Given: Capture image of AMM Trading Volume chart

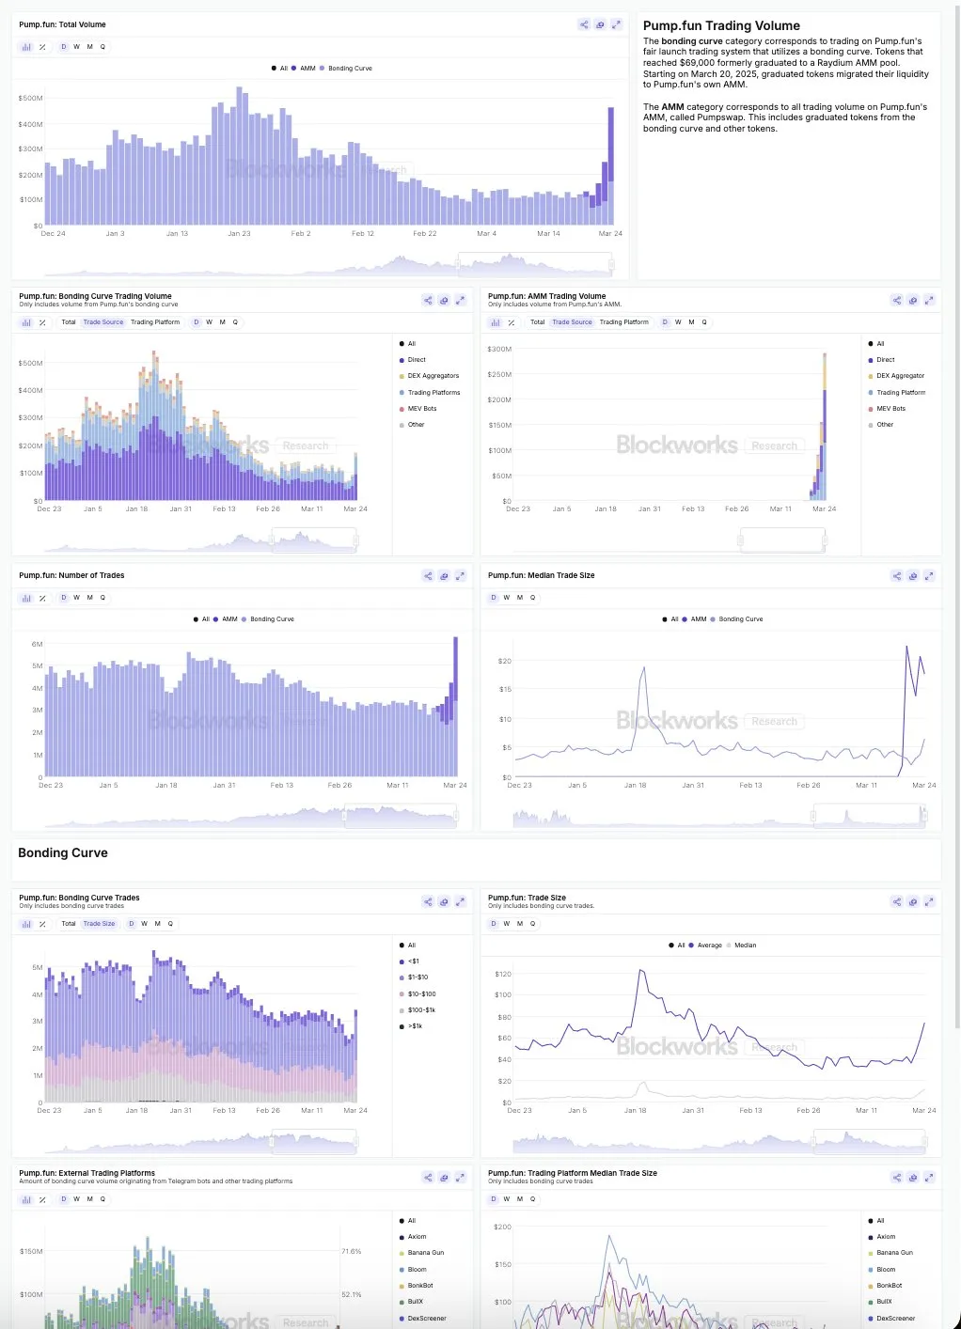Looking at the screenshot, I should coord(913,301).
